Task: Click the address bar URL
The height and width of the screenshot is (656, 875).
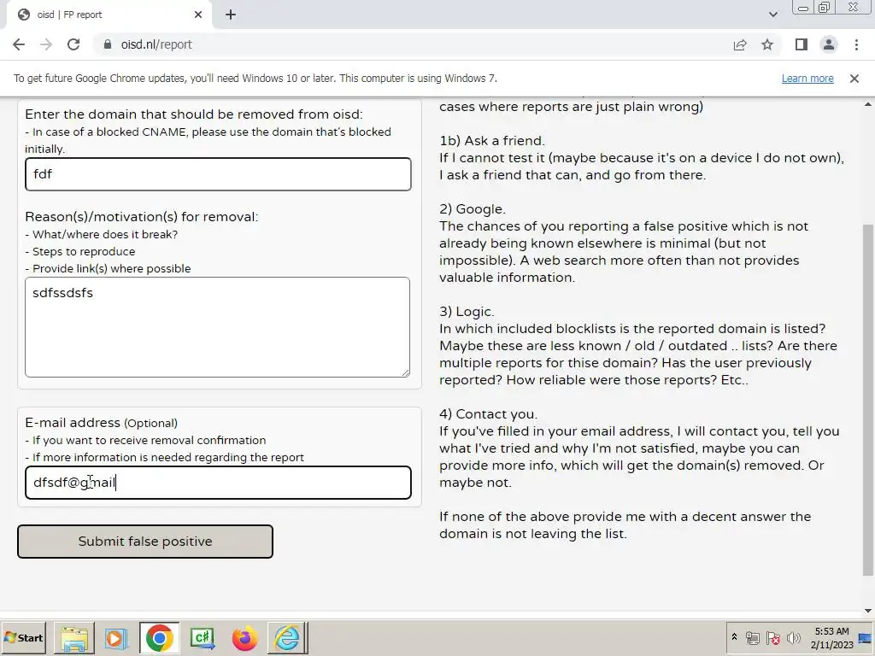Action: click(x=156, y=44)
